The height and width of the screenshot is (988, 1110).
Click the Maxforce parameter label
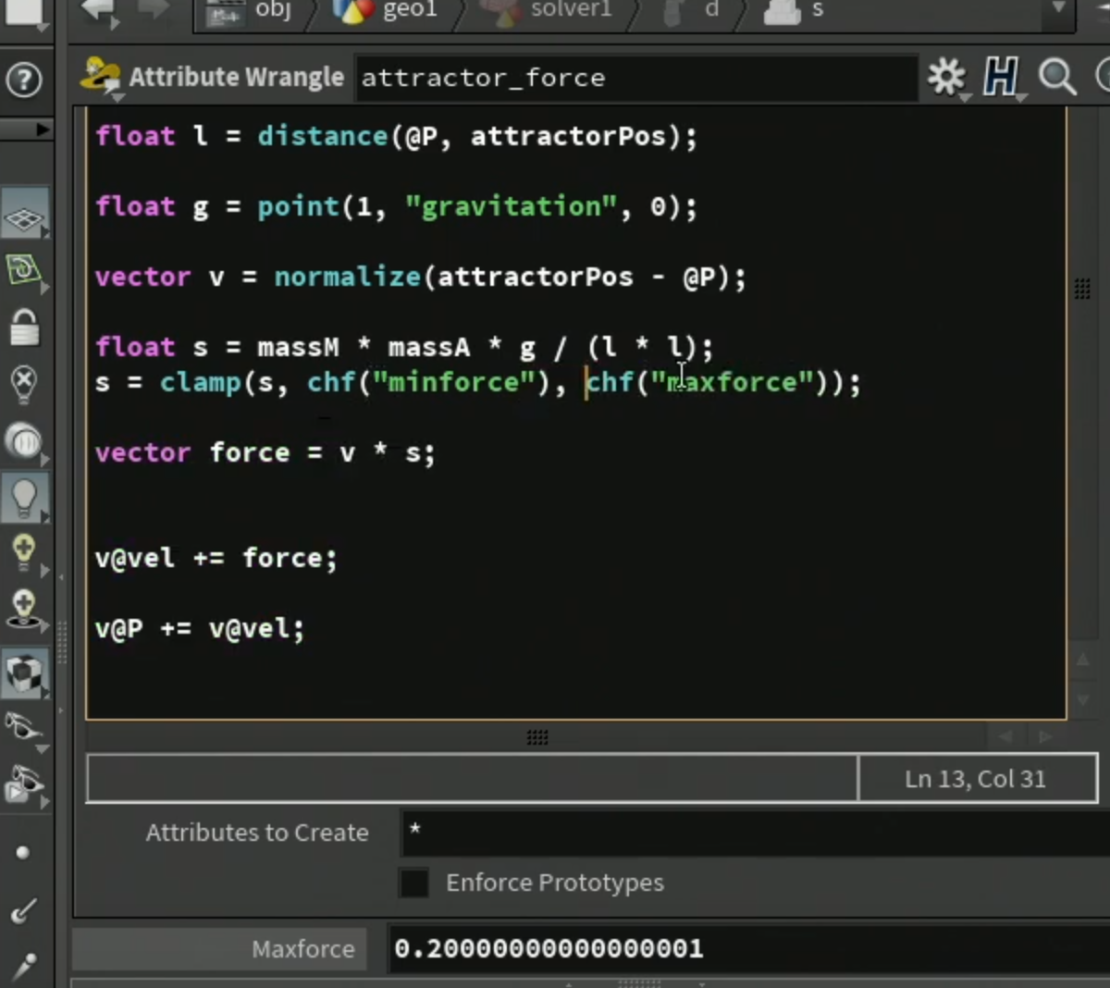pyautogui.click(x=302, y=949)
